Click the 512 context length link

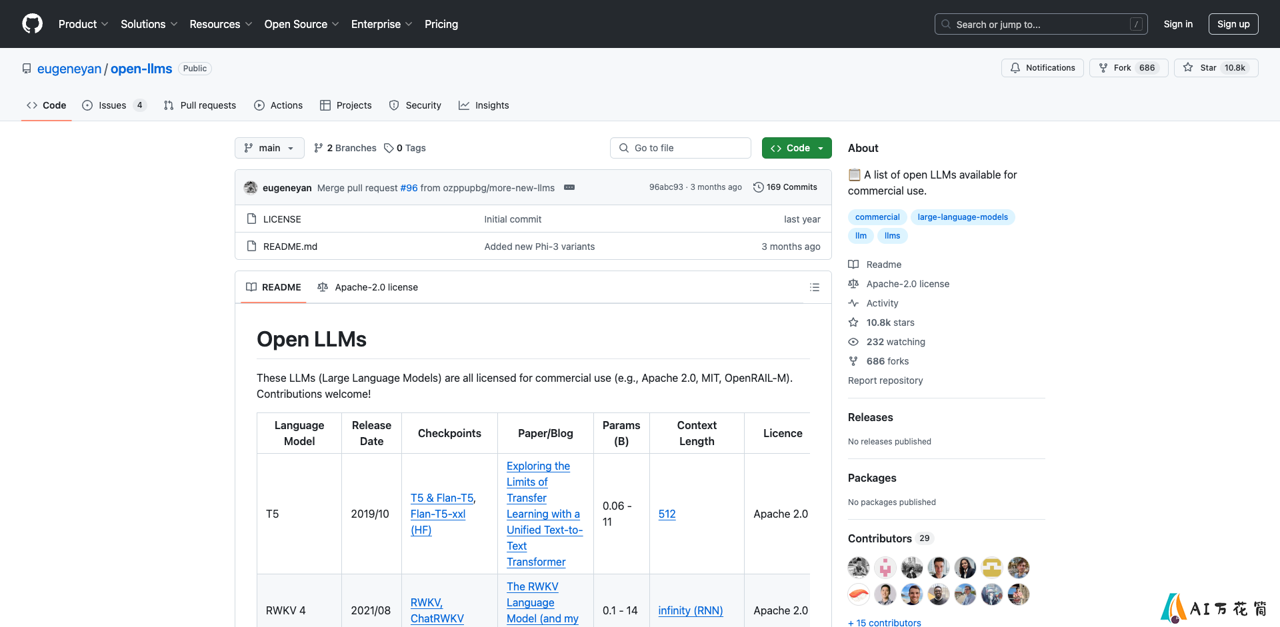coord(667,514)
